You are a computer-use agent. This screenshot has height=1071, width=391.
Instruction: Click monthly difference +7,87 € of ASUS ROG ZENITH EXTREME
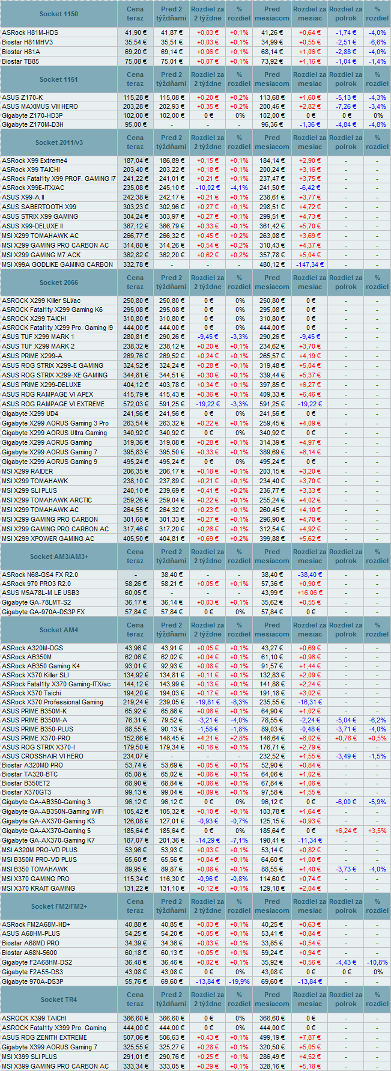tap(310, 1037)
